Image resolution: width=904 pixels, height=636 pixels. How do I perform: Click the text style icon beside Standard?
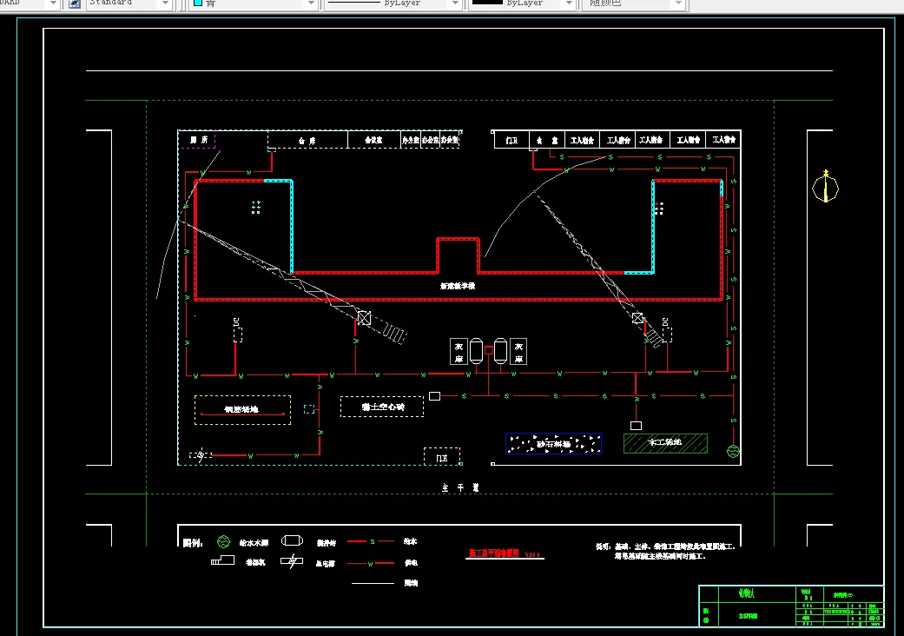tap(75, 3)
